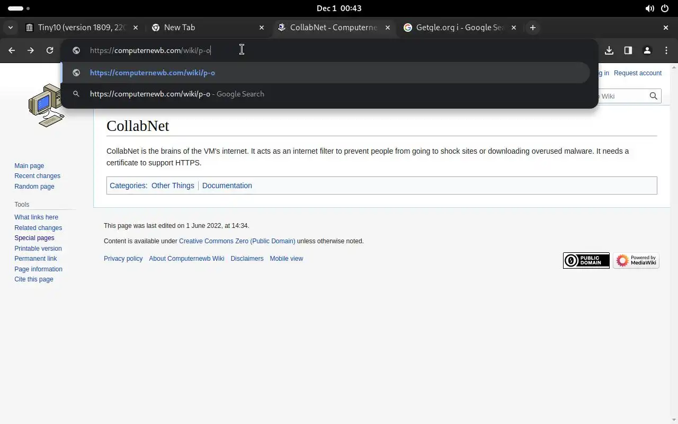Open What links here
The height and width of the screenshot is (424, 678).
click(36, 217)
